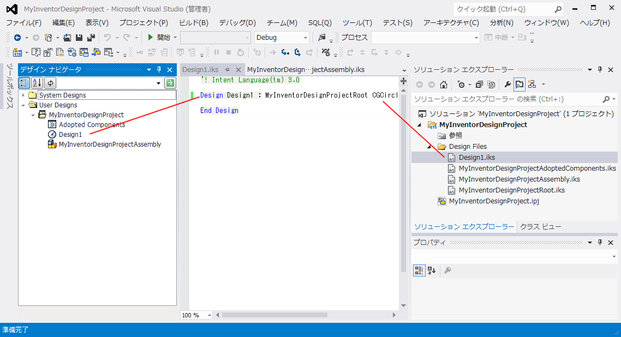Open the process selection combo box

(x=425, y=38)
